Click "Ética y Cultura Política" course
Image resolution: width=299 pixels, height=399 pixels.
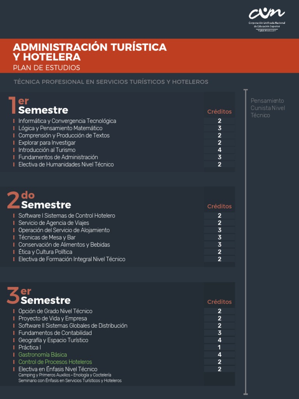coord(45,252)
